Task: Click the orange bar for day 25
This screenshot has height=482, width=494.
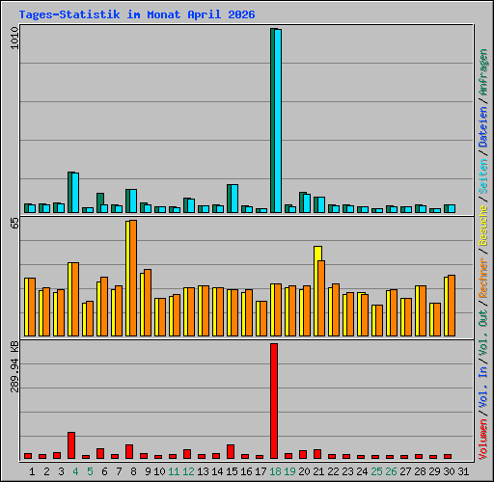Action: (x=379, y=321)
